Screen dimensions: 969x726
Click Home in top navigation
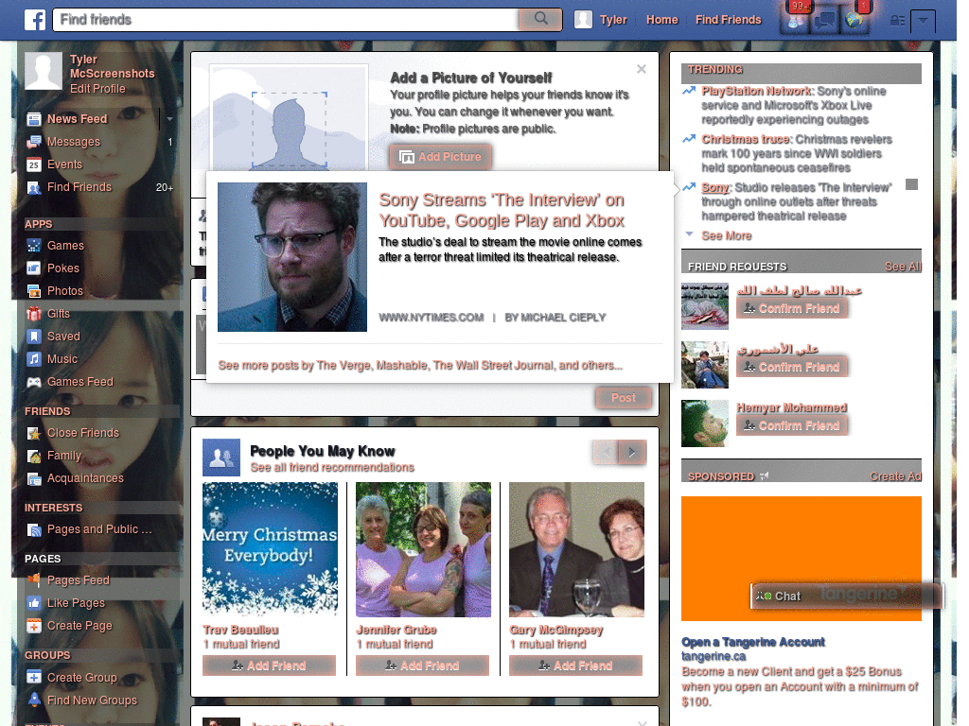point(661,20)
